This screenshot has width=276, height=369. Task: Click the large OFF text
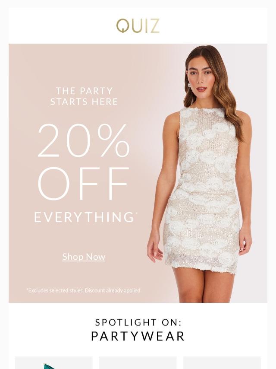pos(84,183)
